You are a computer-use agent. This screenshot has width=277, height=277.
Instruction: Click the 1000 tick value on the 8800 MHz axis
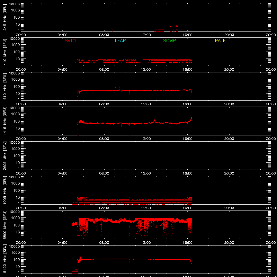(x=16, y=218)
